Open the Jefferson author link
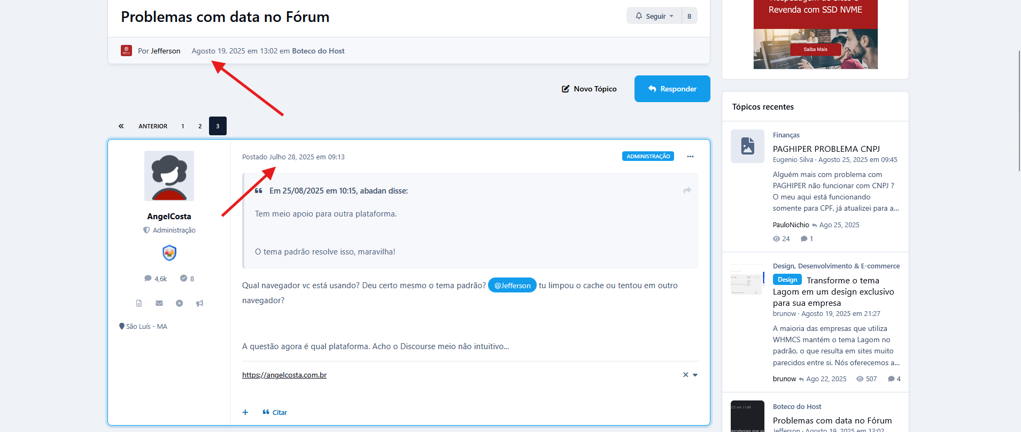 [x=165, y=51]
